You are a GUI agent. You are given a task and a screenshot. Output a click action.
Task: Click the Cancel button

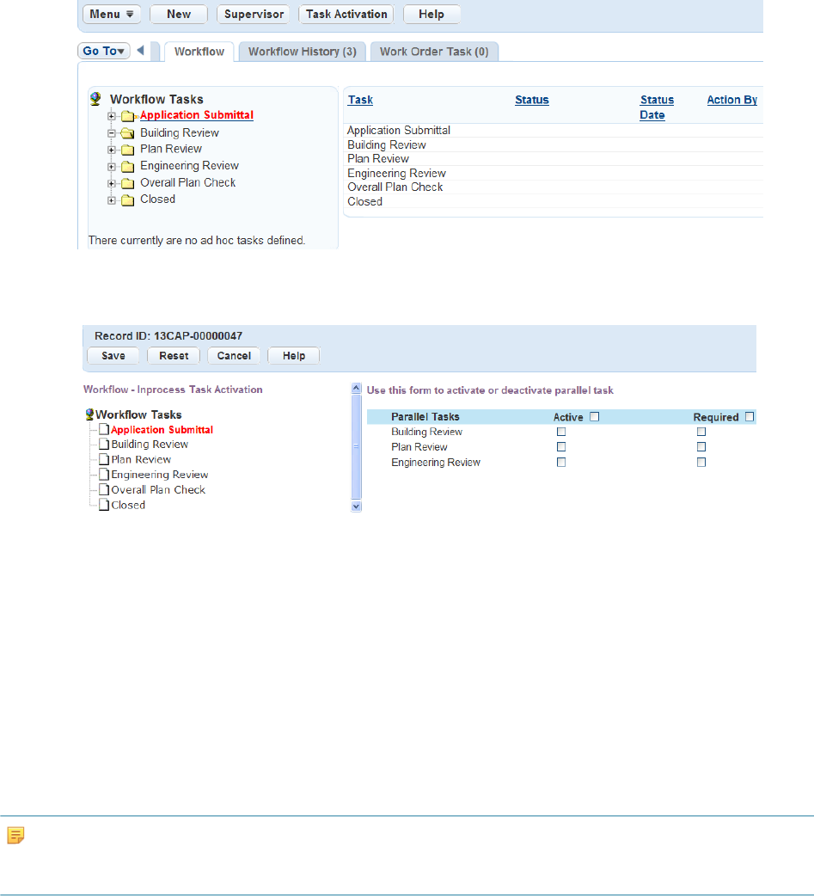[x=234, y=355]
